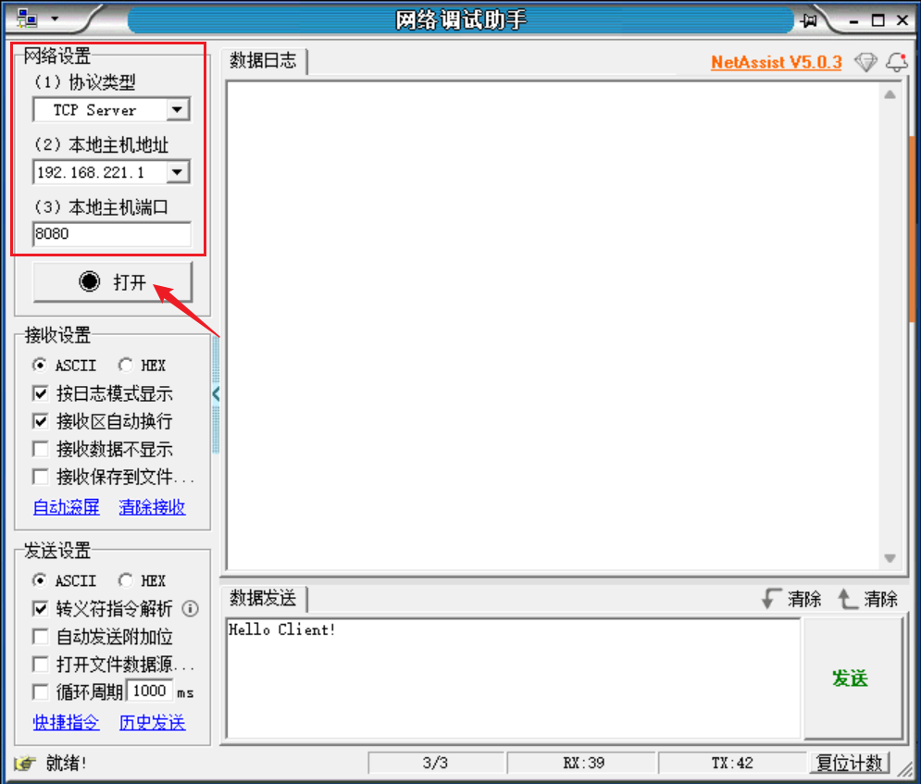Click the 复位计数 reset counter button

click(x=850, y=763)
